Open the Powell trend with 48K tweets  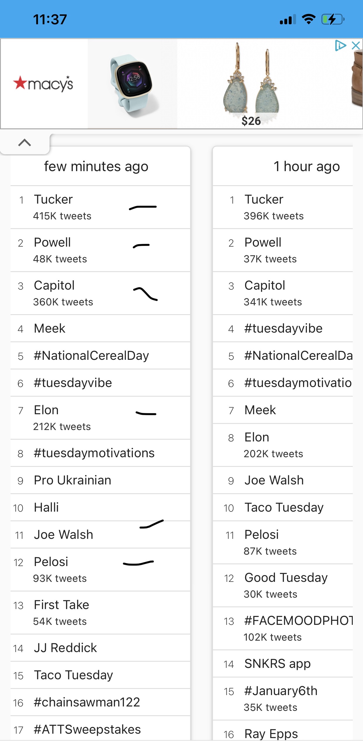(100, 250)
